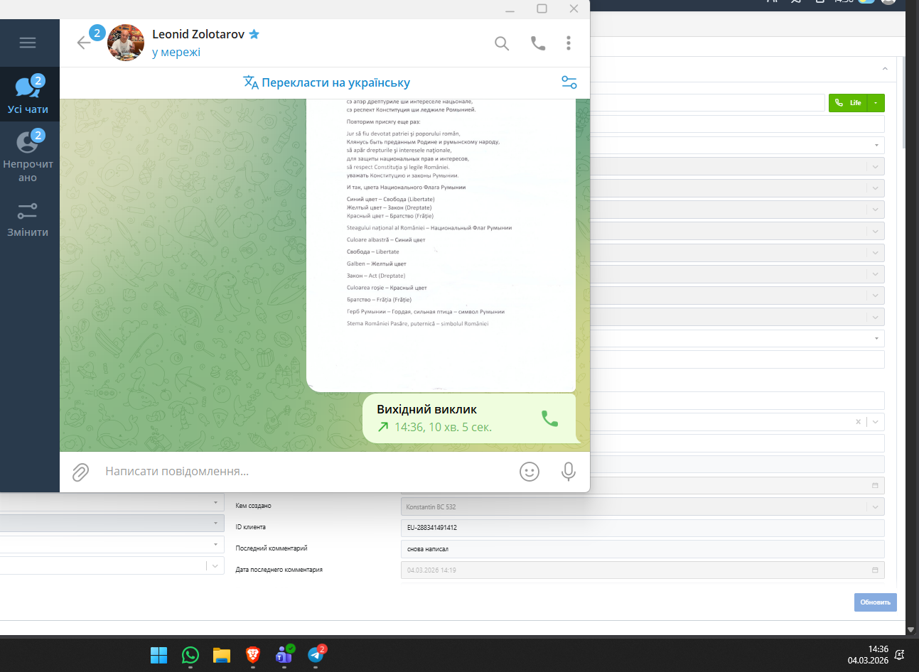Viewport: 919px width, 672px height.
Task: Click the premium star badge beside the name
Action: (254, 34)
